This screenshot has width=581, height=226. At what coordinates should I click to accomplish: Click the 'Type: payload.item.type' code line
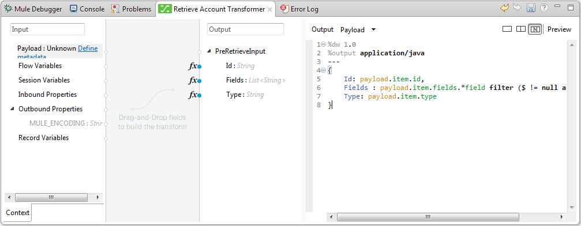pyautogui.click(x=390, y=96)
